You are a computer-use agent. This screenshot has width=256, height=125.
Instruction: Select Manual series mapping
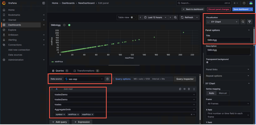pos(223,93)
